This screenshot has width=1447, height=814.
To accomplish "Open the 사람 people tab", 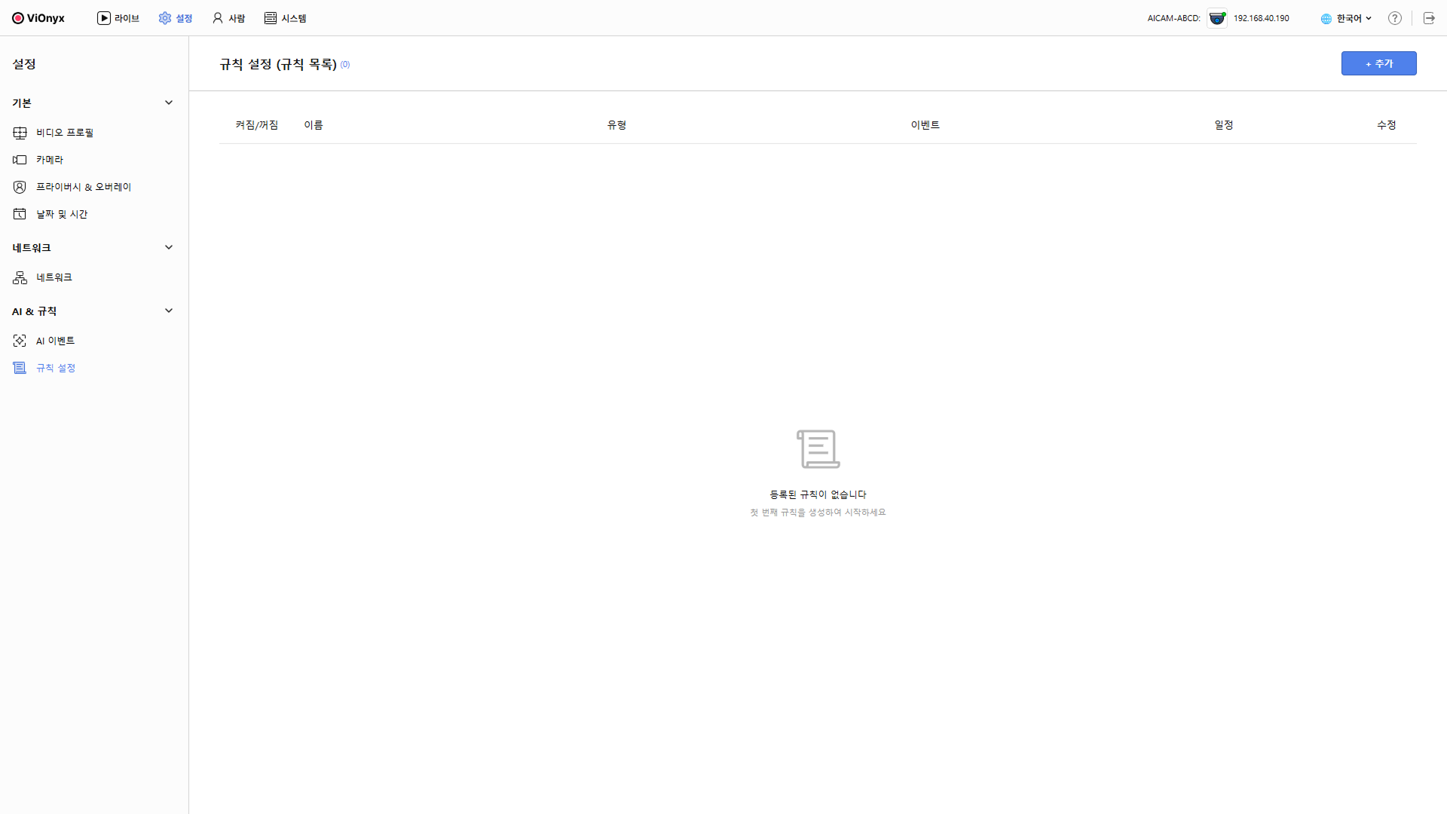I will (x=228, y=18).
